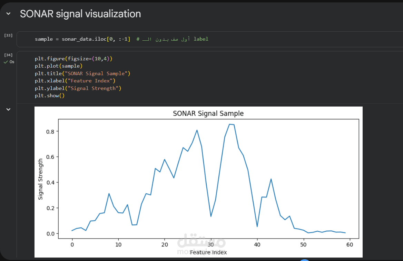Click the blue circular button at bottom edge
This screenshot has height=261, width=403.
coord(304,260)
